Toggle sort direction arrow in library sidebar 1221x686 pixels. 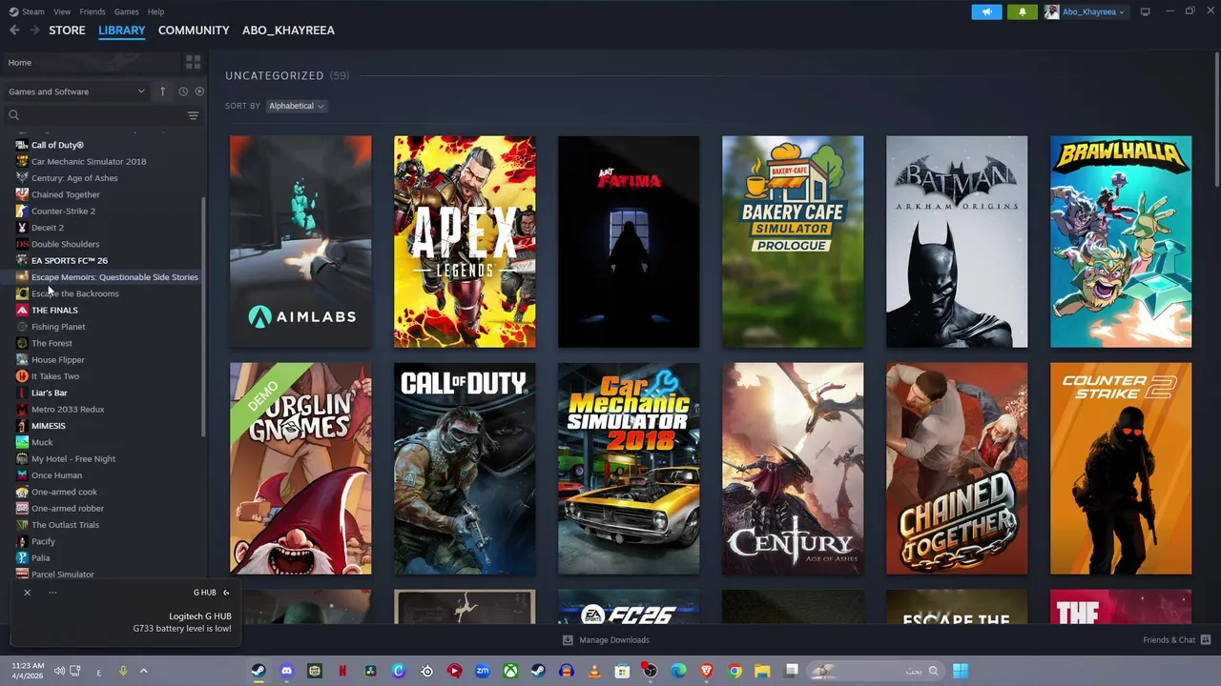162,91
